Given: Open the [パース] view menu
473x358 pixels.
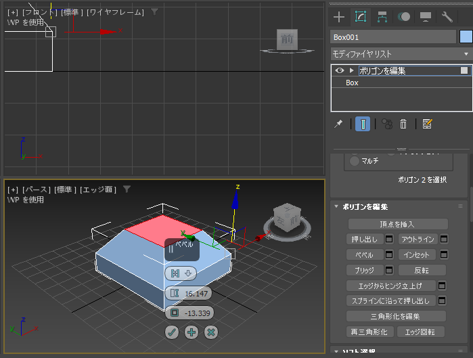Looking at the screenshot, I should tap(37, 189).
